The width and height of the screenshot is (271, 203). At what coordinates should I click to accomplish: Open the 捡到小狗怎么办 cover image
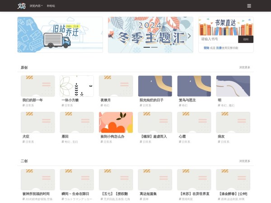(116, 122)
